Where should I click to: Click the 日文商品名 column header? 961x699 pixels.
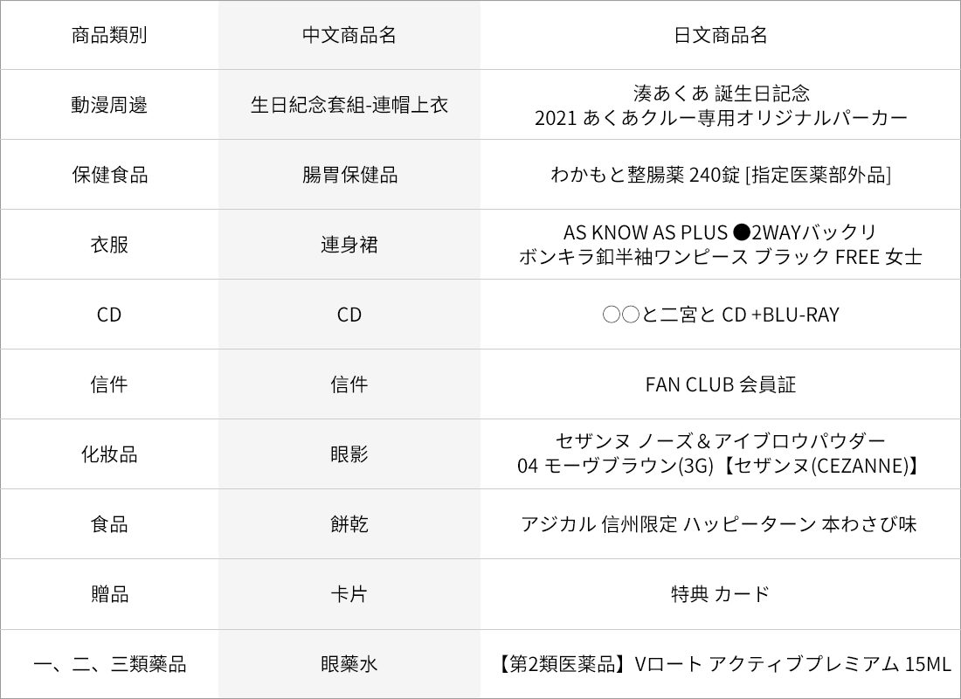(x=720, y=35)
